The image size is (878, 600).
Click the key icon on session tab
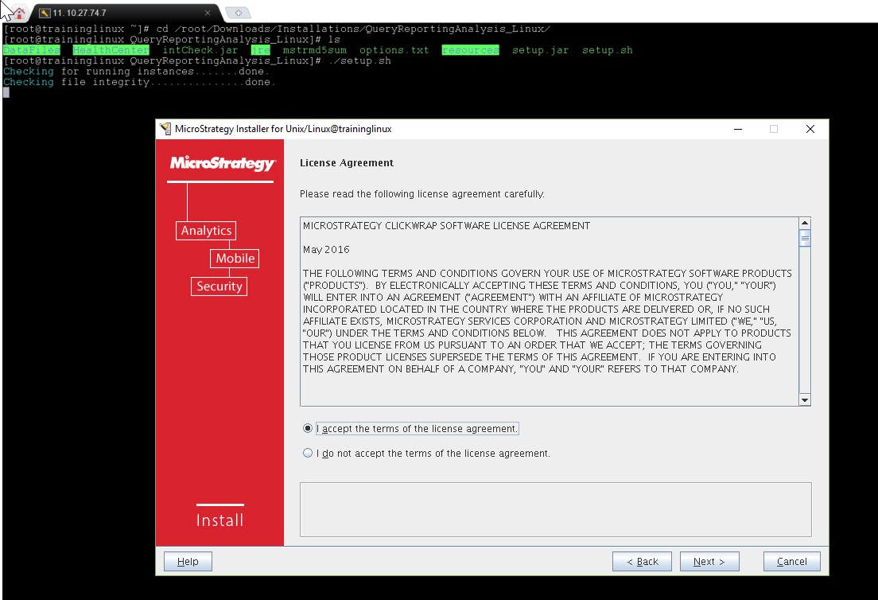(45, 14)
